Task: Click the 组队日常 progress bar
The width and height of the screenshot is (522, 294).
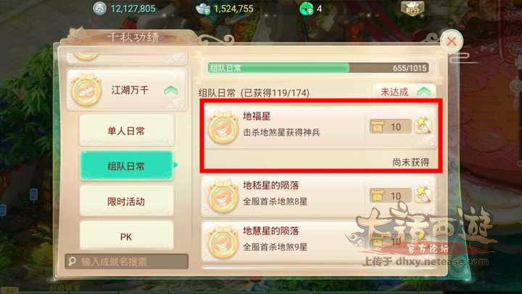Action: 318,68
